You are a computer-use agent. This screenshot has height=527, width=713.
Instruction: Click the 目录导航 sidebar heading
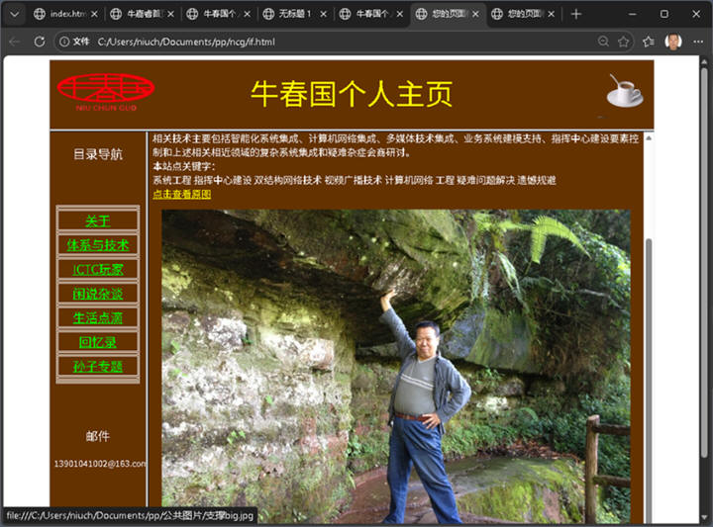click(x=98, y=154)
